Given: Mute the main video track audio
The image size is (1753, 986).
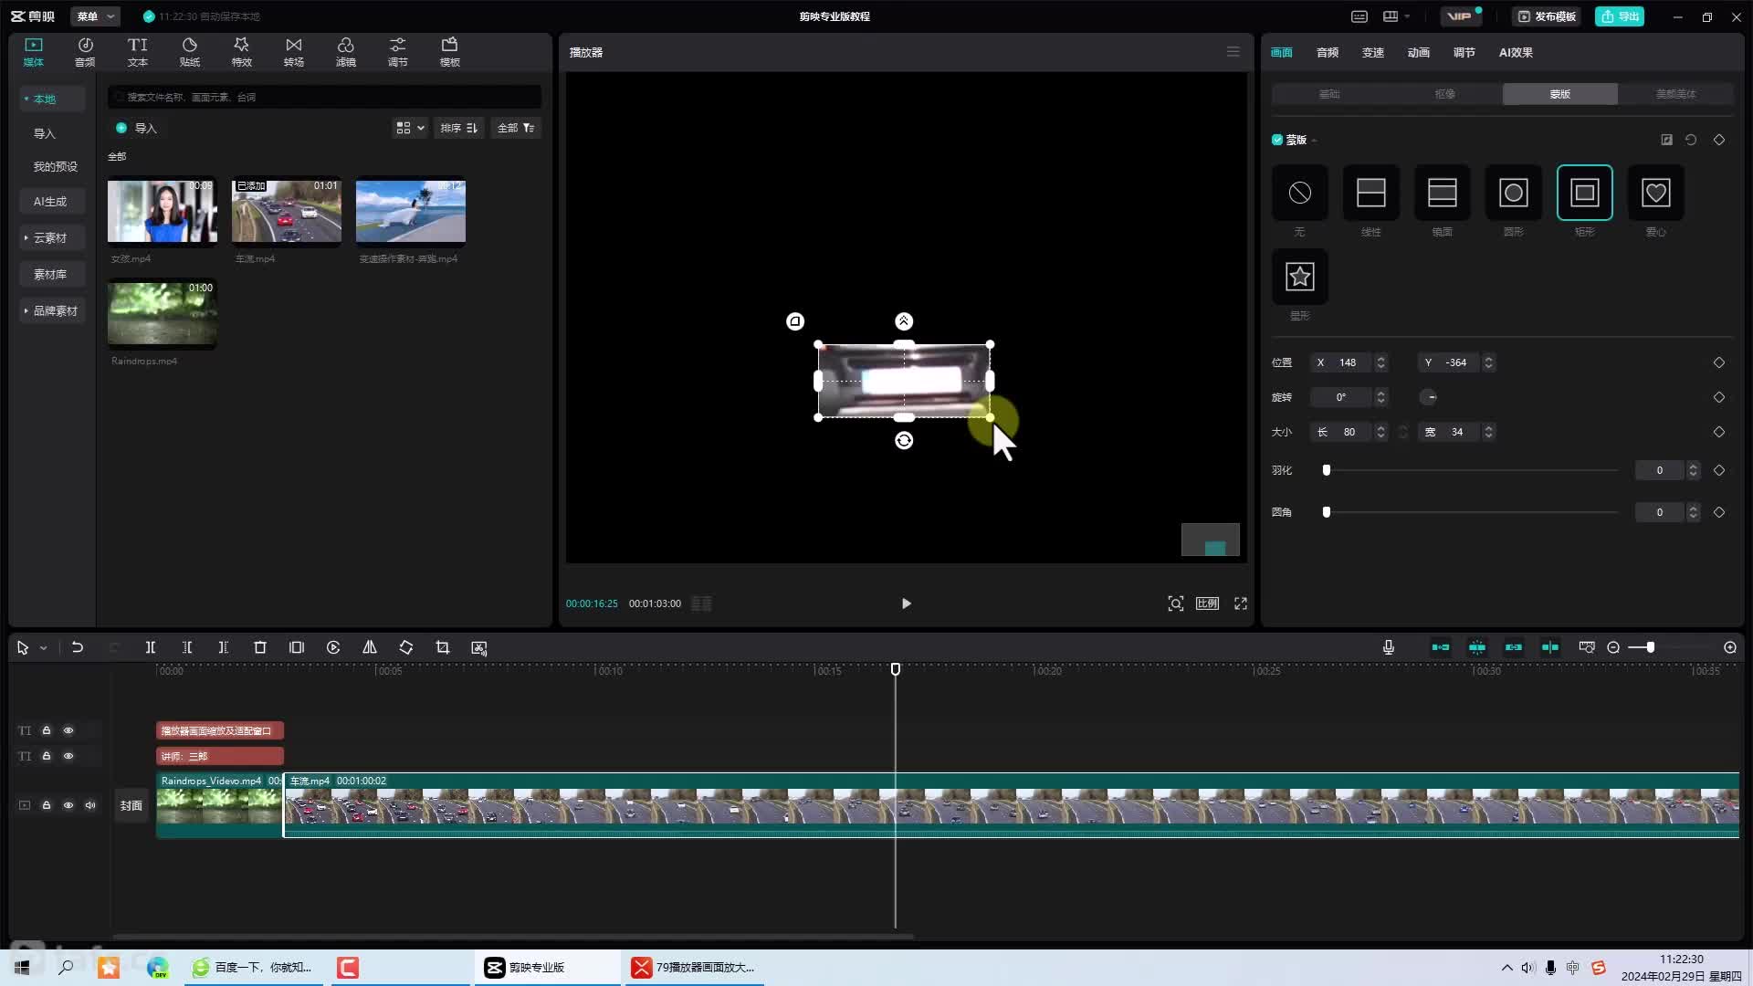Looking at the screenshot, I should tap(90, 805).
